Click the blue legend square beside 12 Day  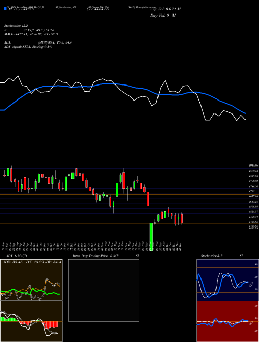(5, 9)
